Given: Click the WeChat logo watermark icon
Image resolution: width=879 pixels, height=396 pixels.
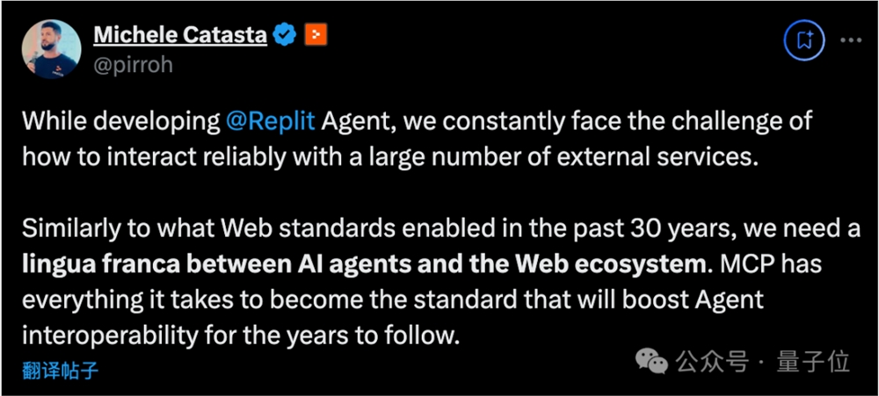Looking at the screenshot, I should pos(654,360).
